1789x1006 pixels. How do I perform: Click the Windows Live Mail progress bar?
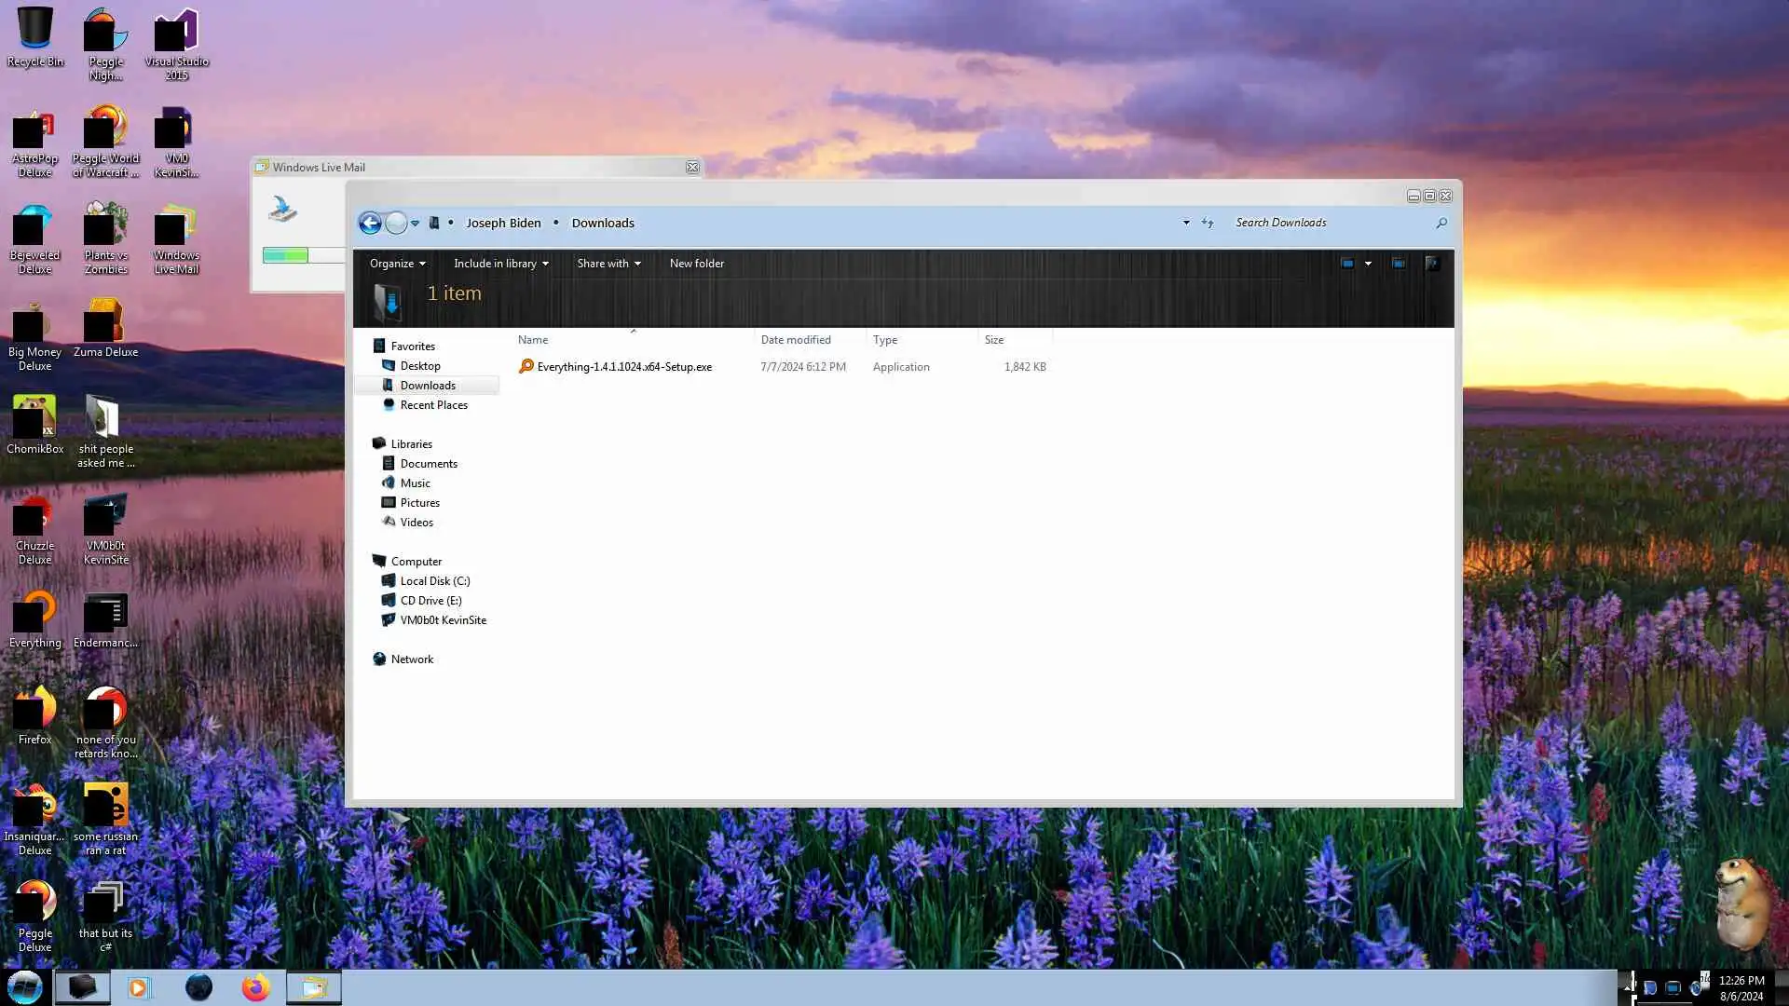[x=298, y=255]
